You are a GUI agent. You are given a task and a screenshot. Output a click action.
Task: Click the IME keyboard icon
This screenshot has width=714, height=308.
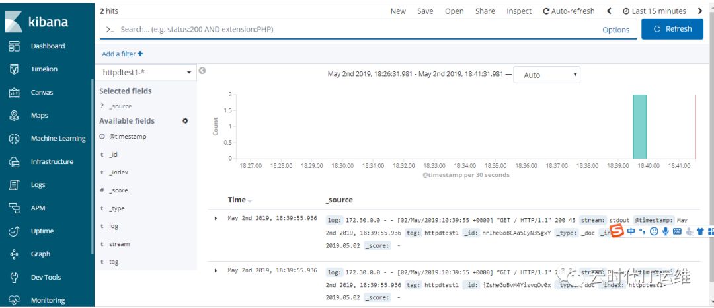pyautogui.click(x=677, y=231)
